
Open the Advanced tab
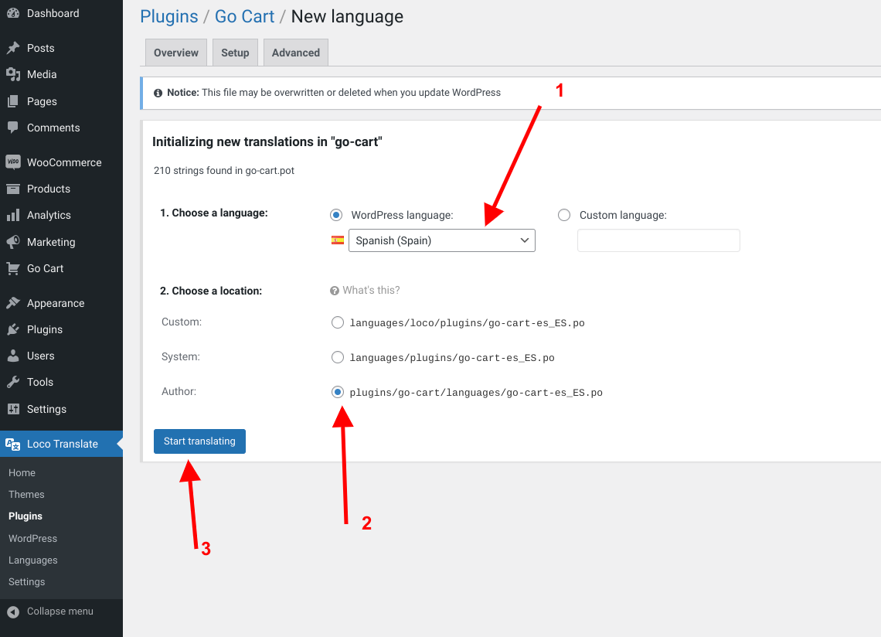[295, 53]
